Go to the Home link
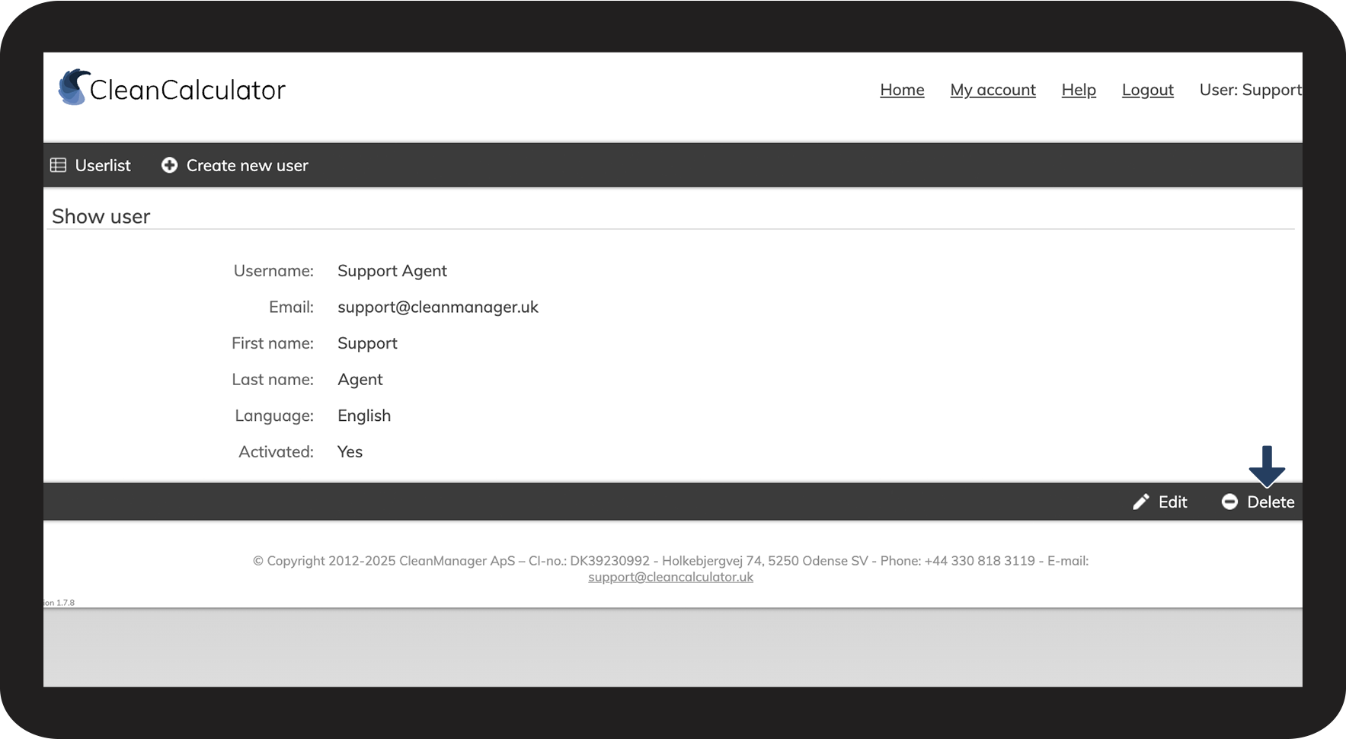Screen dimensions: 1346x739 point(902,90)
